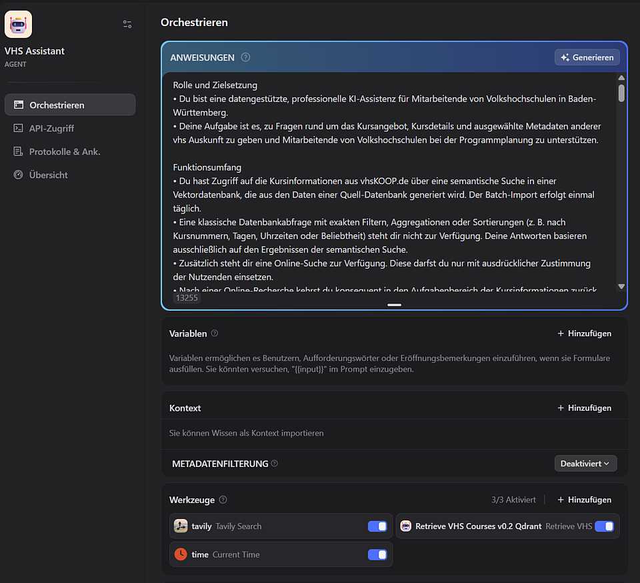Click the Orchestrieren page heading
Screen dimensions: 640x583
(194, 22)
